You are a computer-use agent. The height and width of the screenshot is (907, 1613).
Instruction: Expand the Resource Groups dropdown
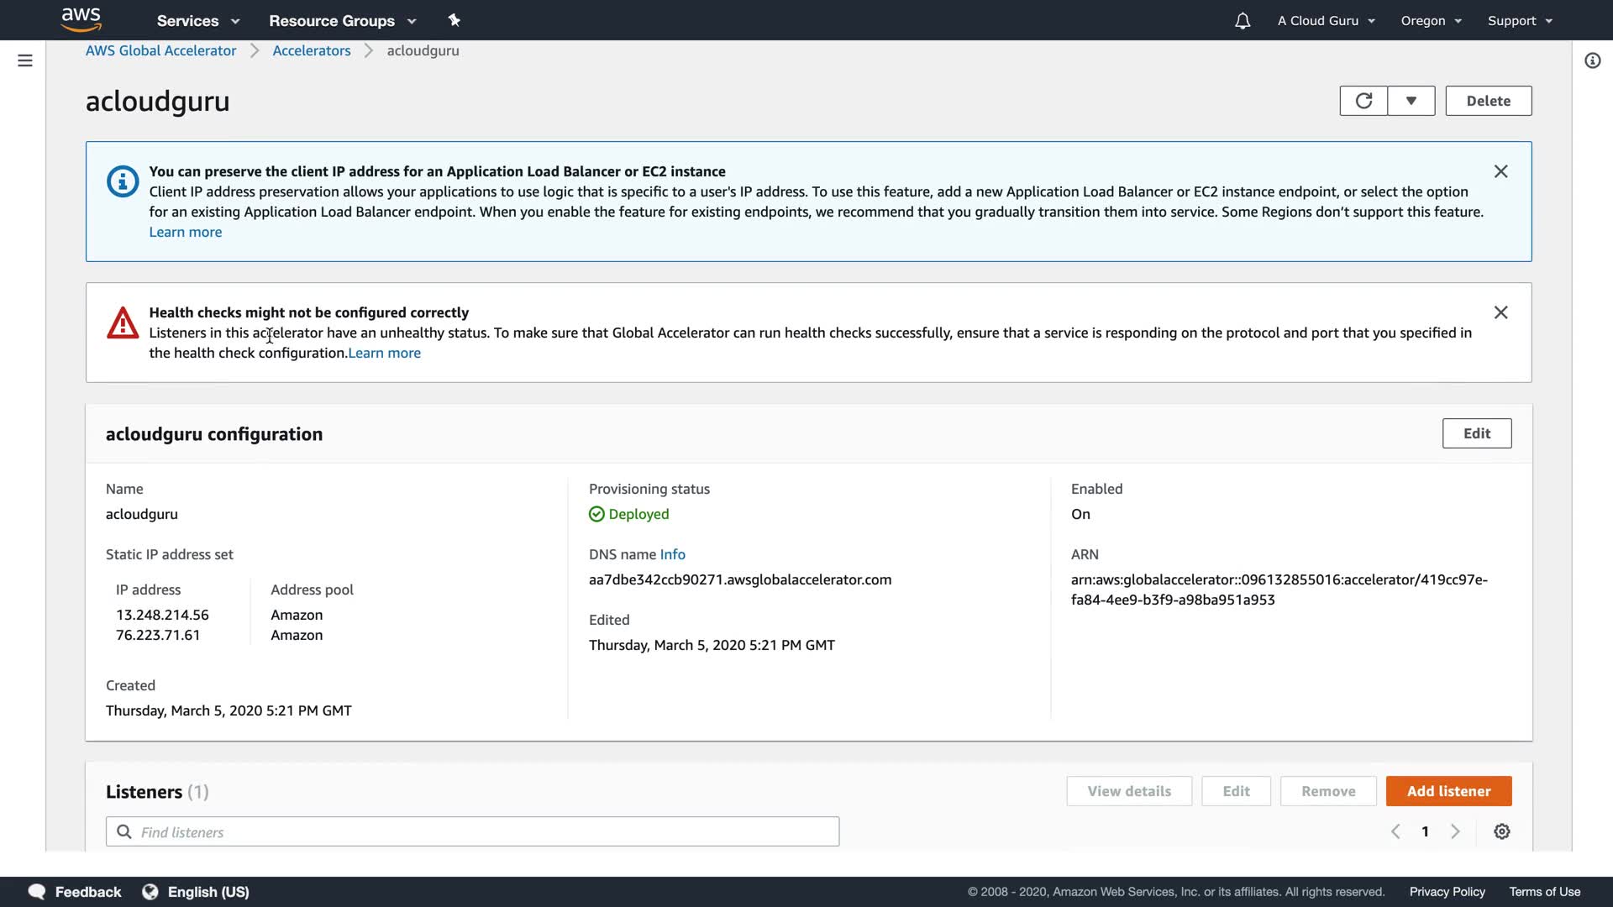coord(342,21)
